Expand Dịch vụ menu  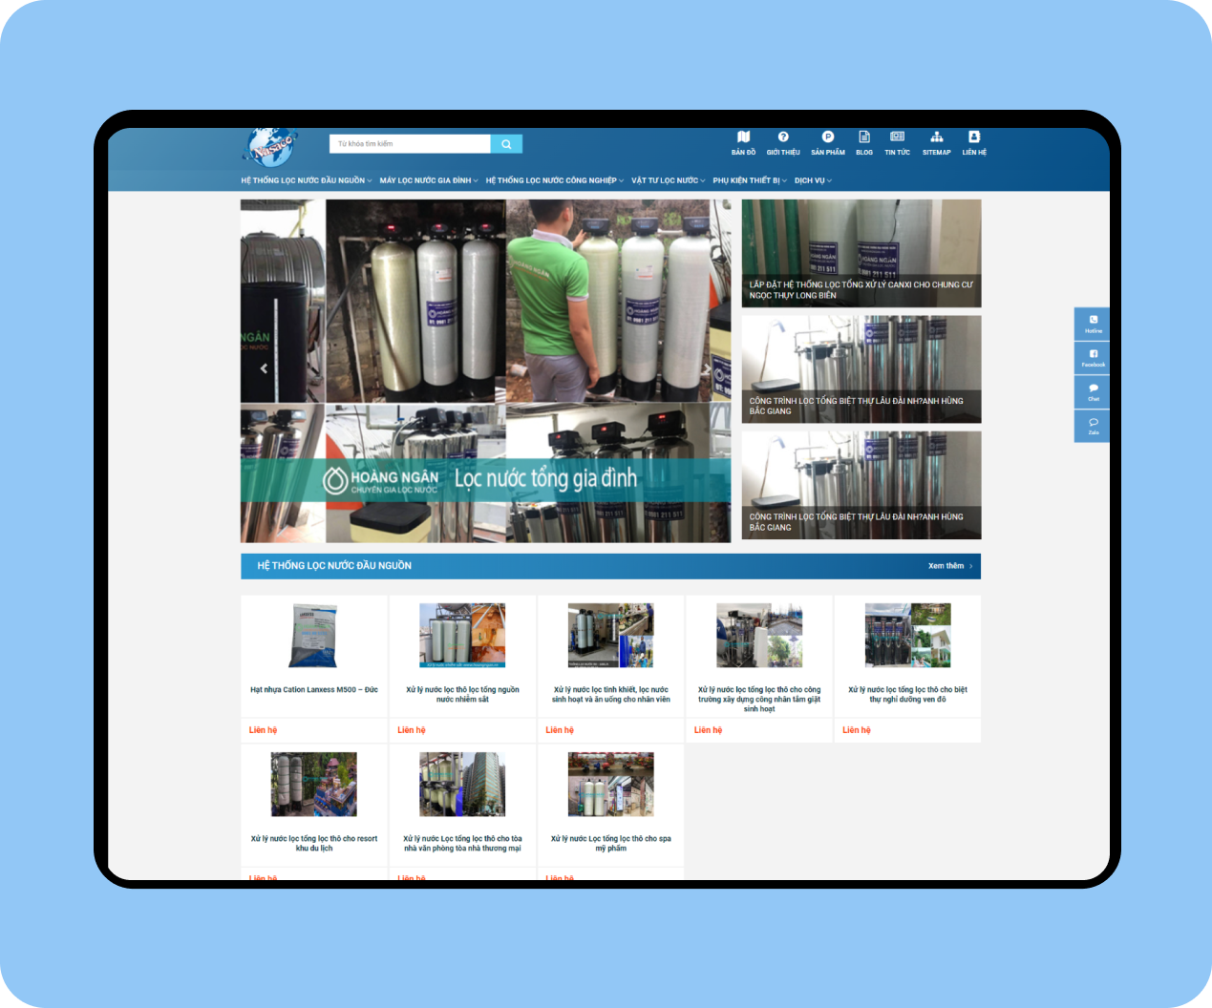(813, 180)
